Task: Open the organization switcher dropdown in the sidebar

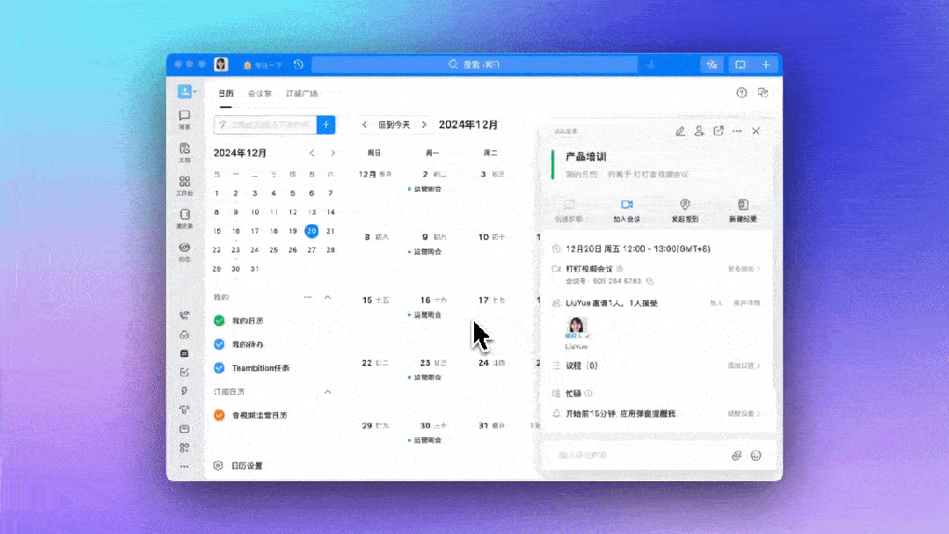Action: coord(186,91)
